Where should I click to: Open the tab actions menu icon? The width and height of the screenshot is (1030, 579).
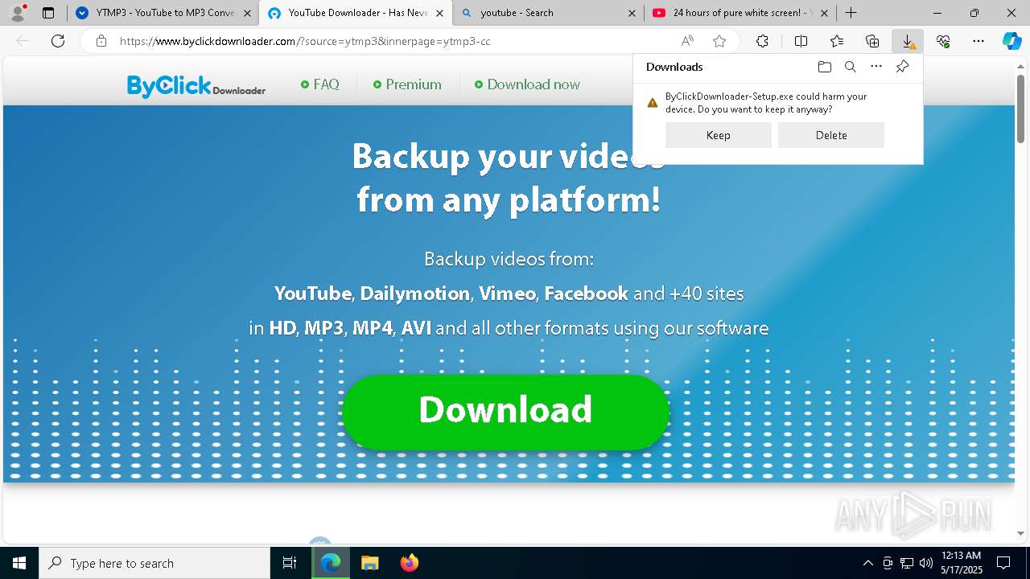48,13
